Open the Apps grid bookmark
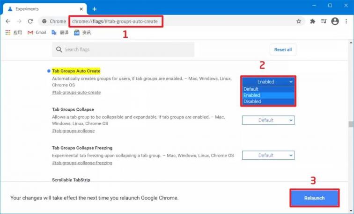The image size is (354, 214). pyautogui.click(x=14, y=33)
